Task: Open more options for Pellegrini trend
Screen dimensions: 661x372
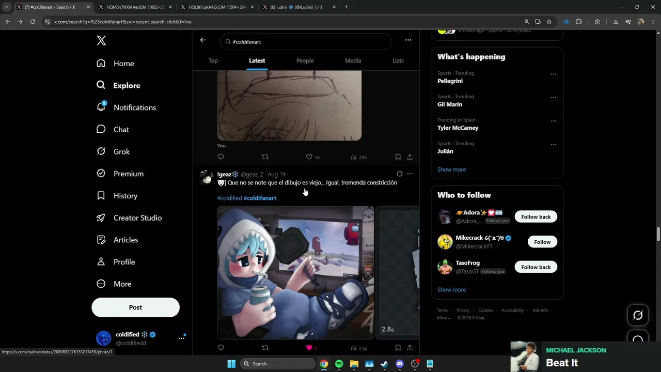Action: [x=554, y=74]
